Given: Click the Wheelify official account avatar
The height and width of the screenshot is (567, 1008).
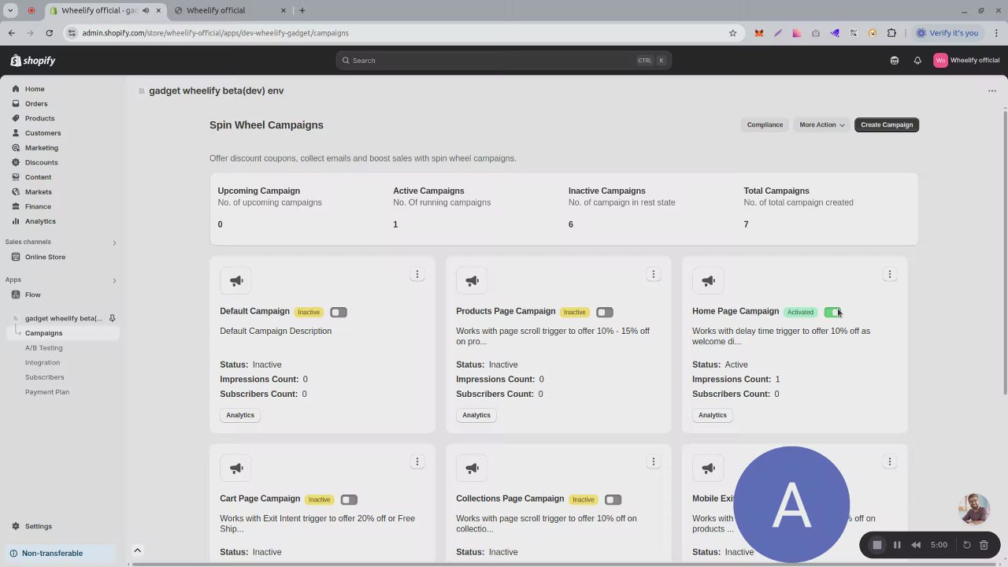Looking at the screenshot, I should 940,61.
